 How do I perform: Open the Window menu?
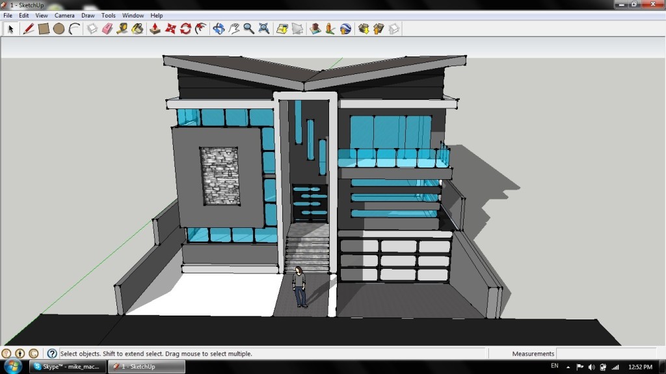coord(133,15)
